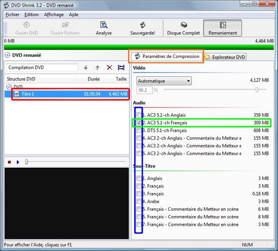Click the 359 MB Anglais track size

pyautogui.click(x=261, y=115)
